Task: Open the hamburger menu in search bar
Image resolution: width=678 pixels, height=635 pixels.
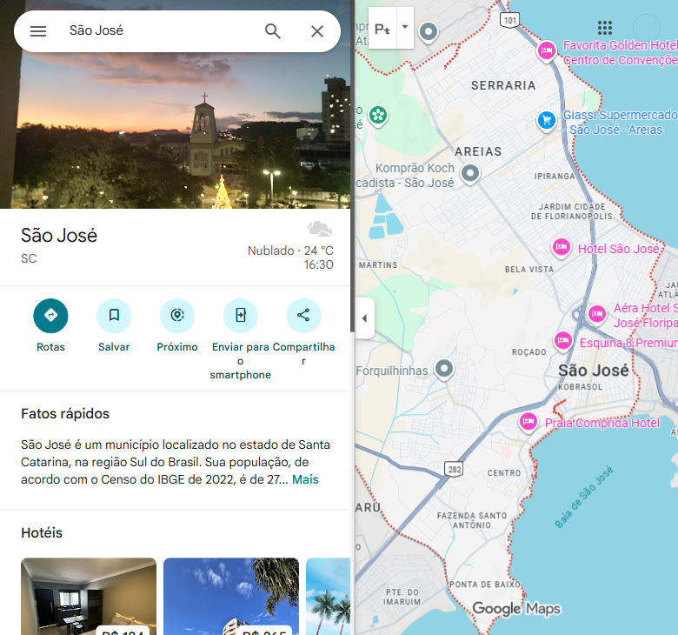Action: [38, 31]
